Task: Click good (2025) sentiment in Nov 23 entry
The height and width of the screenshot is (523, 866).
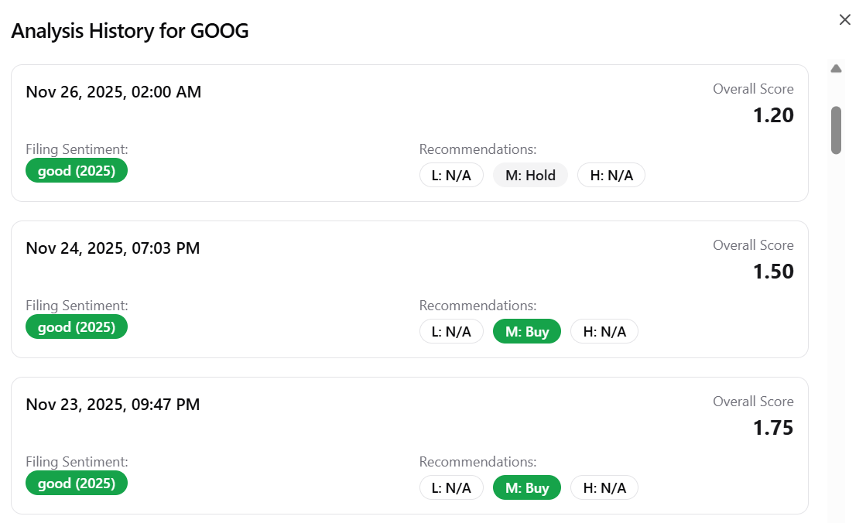Action: point(77,484)
